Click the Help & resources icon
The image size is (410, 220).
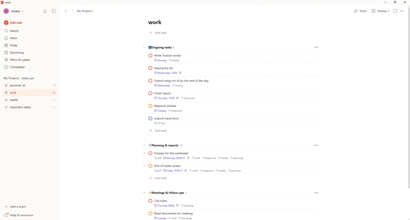point(6,215)
